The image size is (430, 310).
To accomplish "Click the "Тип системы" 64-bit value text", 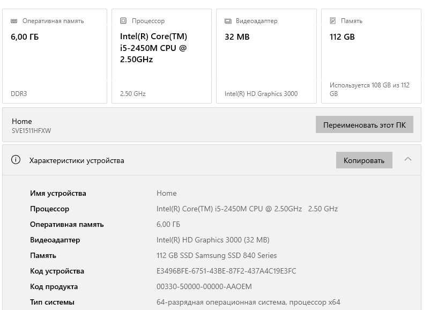I will point(248,302).
